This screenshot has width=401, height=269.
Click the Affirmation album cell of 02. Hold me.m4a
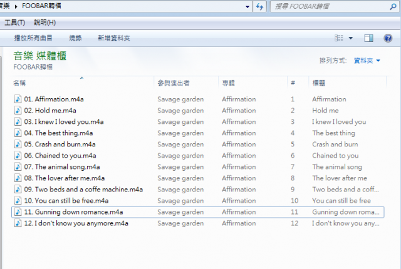[239, 110]
